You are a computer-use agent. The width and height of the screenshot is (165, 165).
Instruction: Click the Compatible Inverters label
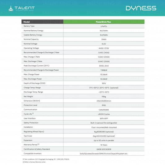[33, 154]
